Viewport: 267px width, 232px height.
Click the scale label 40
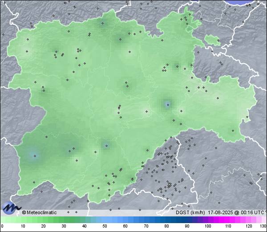(x=84, y=226)
